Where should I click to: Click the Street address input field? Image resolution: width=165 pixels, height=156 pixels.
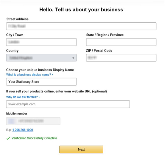point(81,26)
